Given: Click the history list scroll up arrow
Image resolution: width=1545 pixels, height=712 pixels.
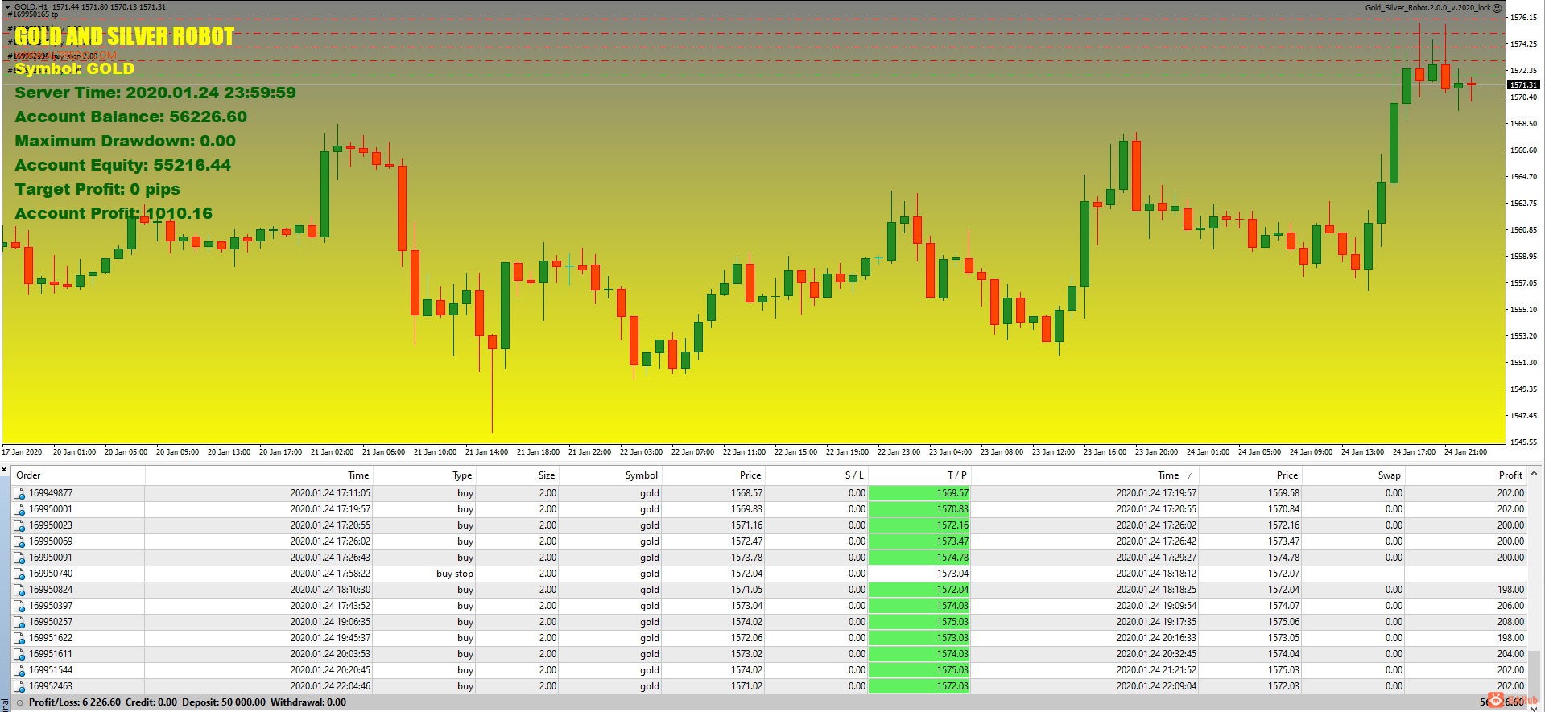Looking at the screenshot, I should tap(1535, 473).
